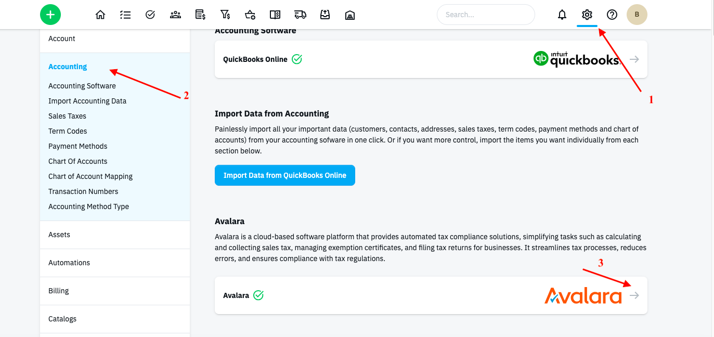Open Payment Methods settings

[78, 146]
